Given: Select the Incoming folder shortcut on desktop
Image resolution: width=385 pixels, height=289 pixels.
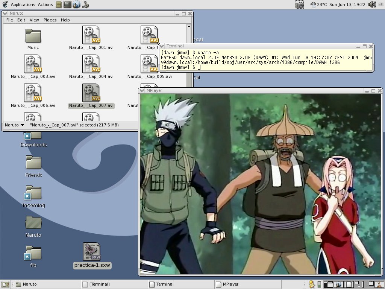Looking at the screenshot, I should click(33, 192).
